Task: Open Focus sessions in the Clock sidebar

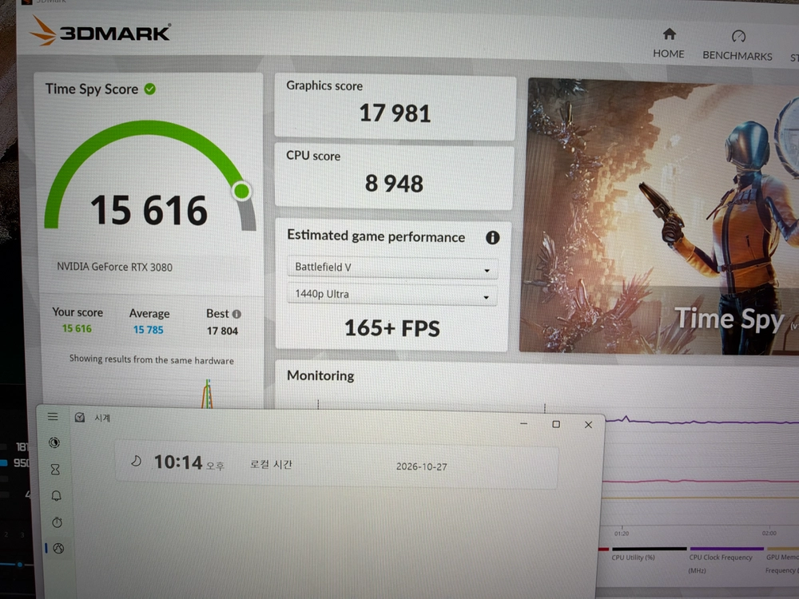Action: pos(54,442)
